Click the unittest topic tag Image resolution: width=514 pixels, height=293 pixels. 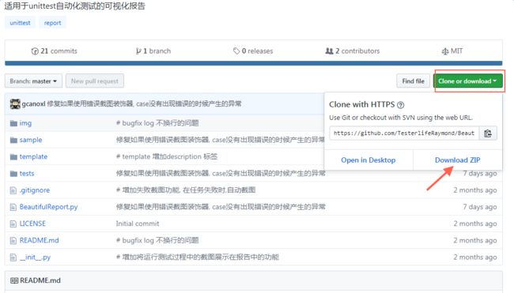tap(20, 23)
